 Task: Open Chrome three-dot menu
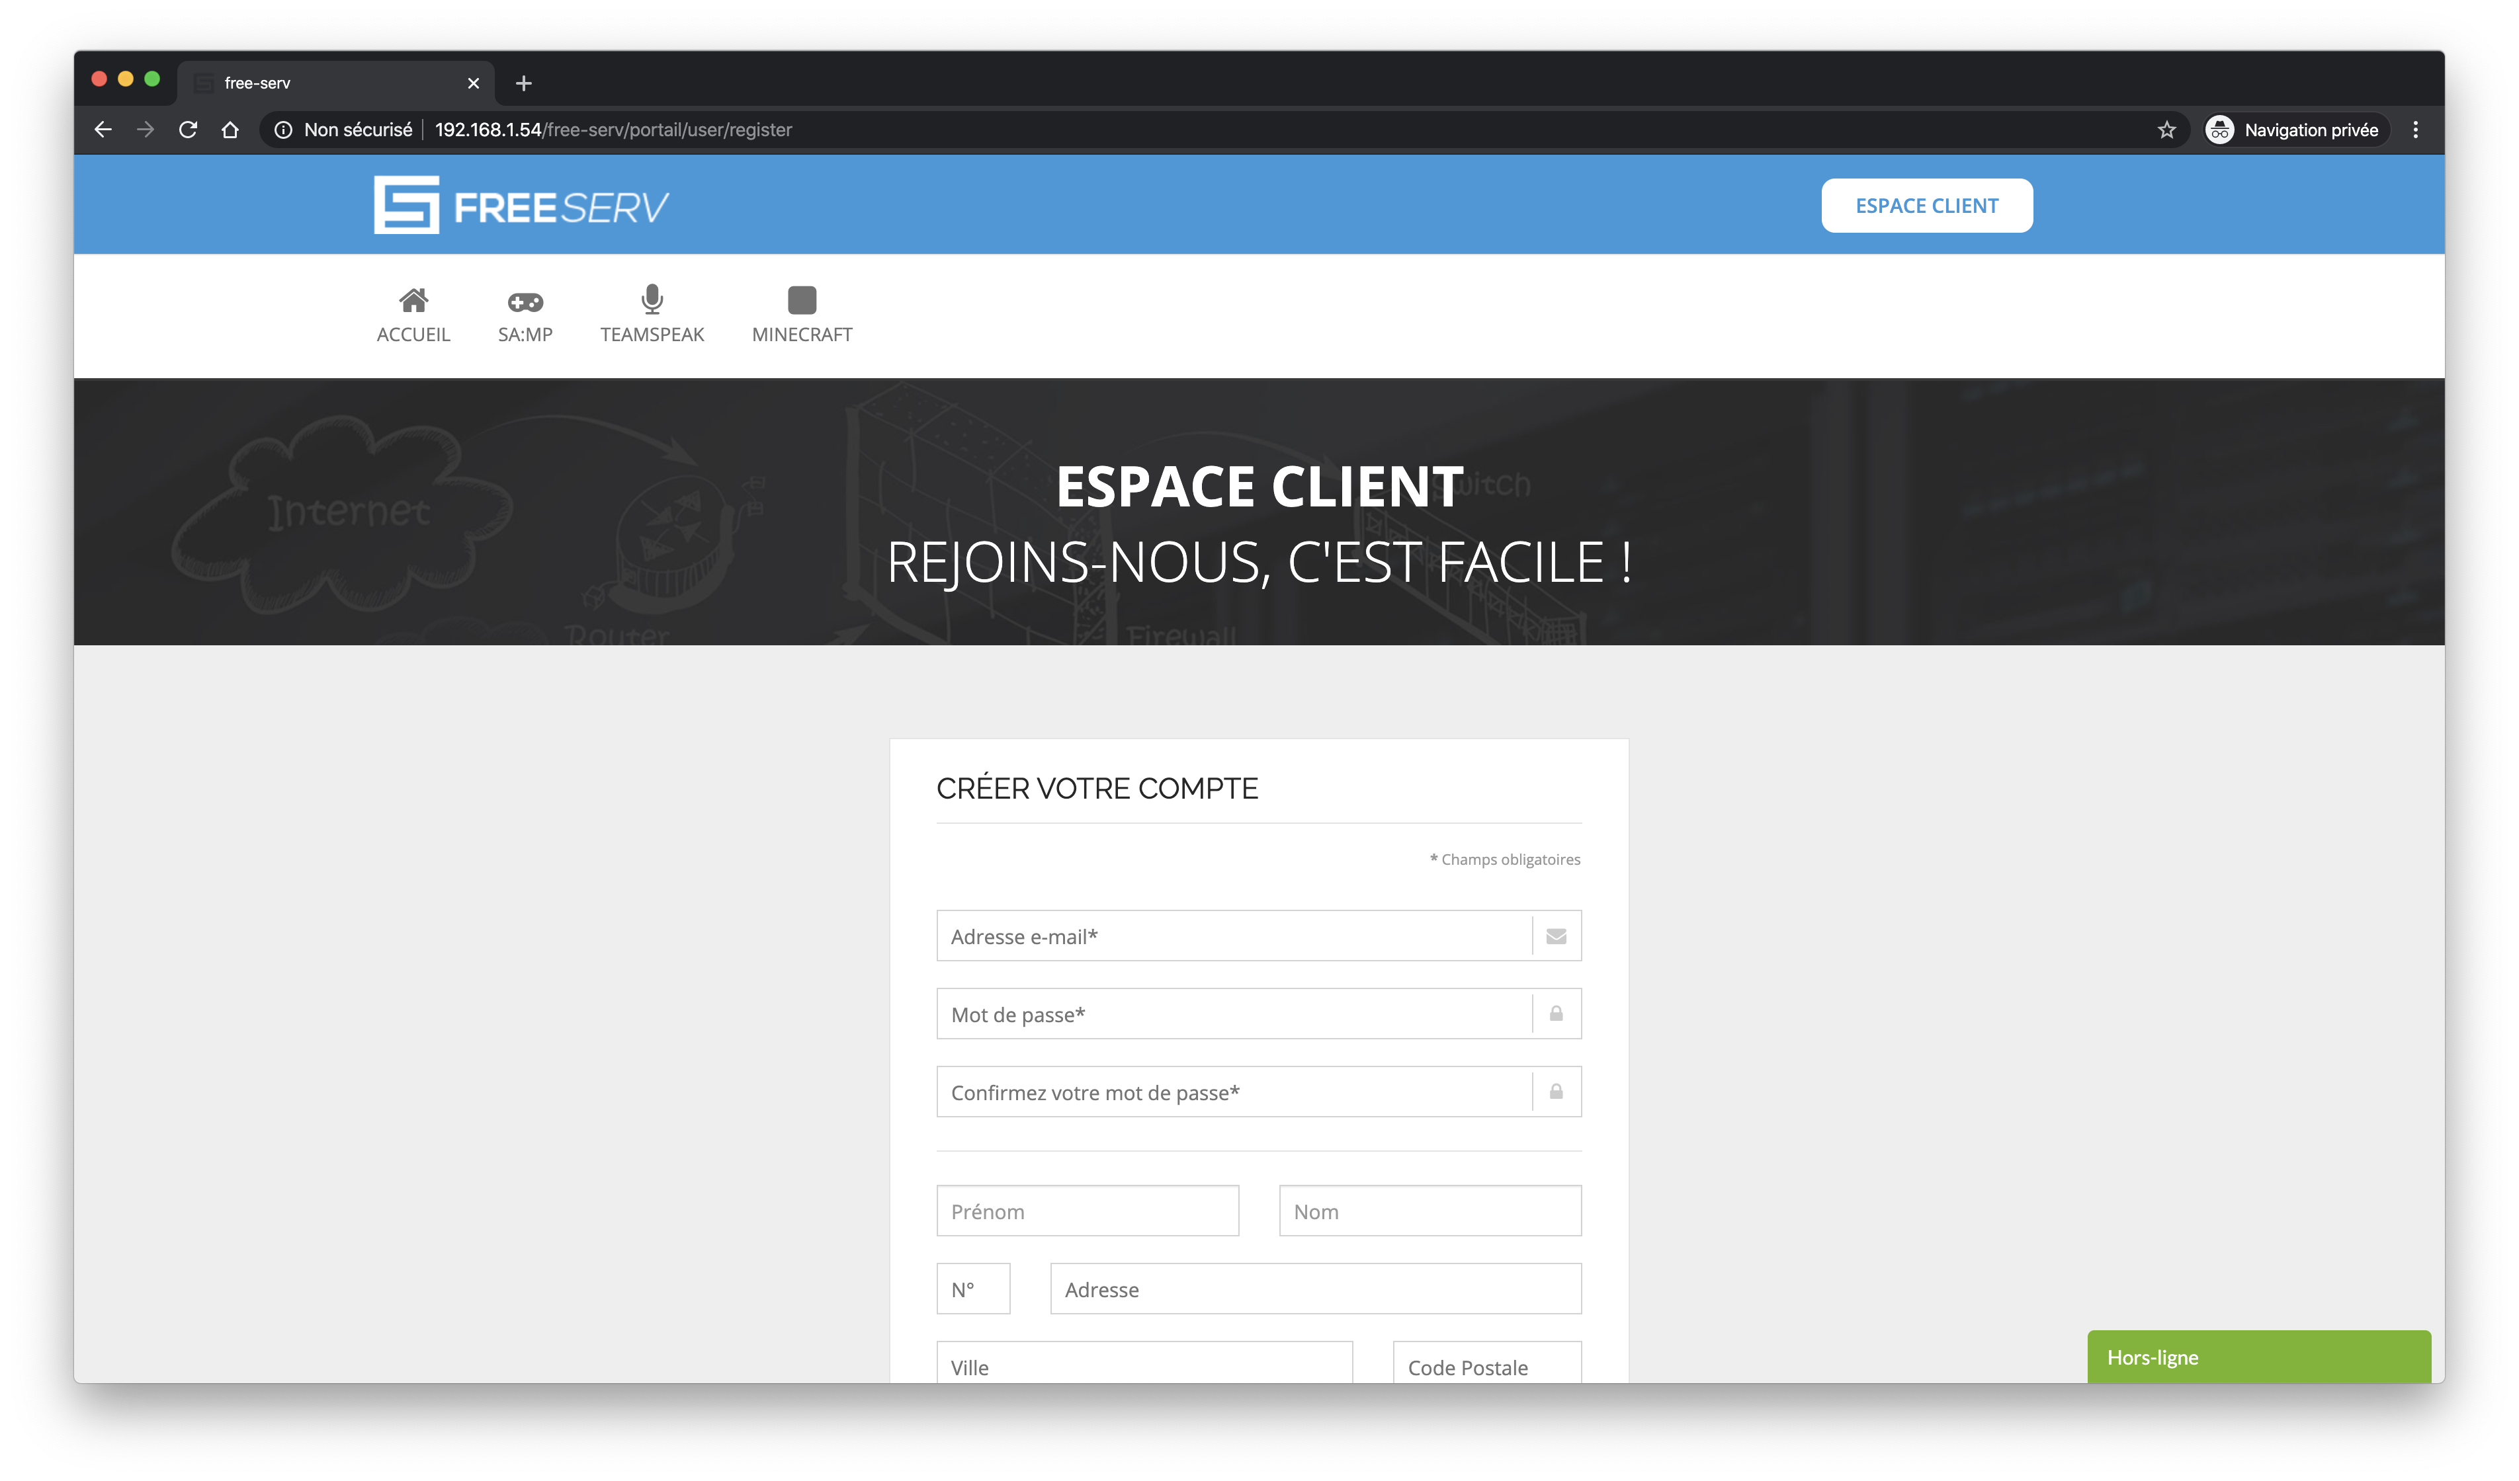pos(2415,130)
